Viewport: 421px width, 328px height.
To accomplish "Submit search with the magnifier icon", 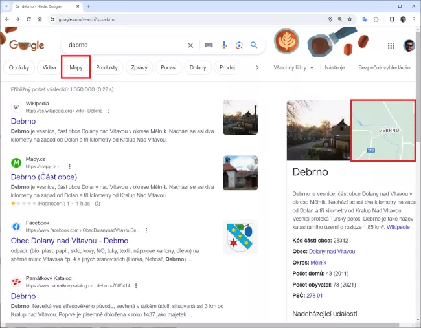I will click(x=254, y=45).
